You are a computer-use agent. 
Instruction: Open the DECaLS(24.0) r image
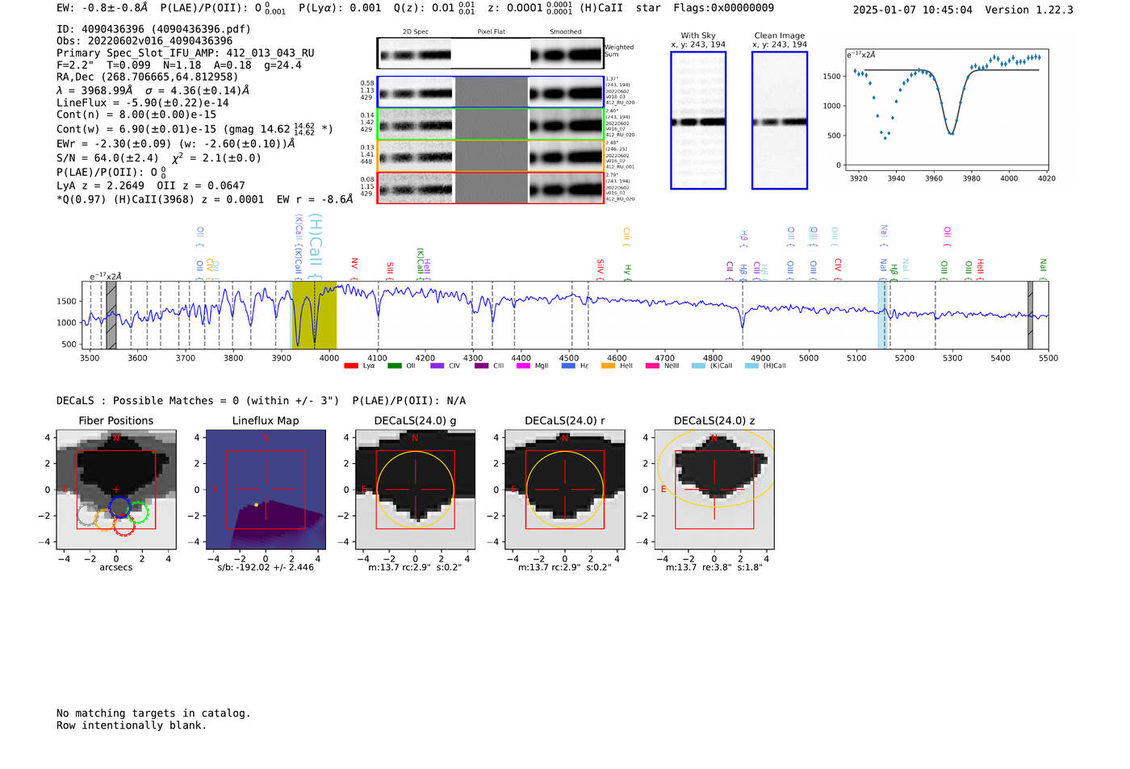tap(564, 490)
